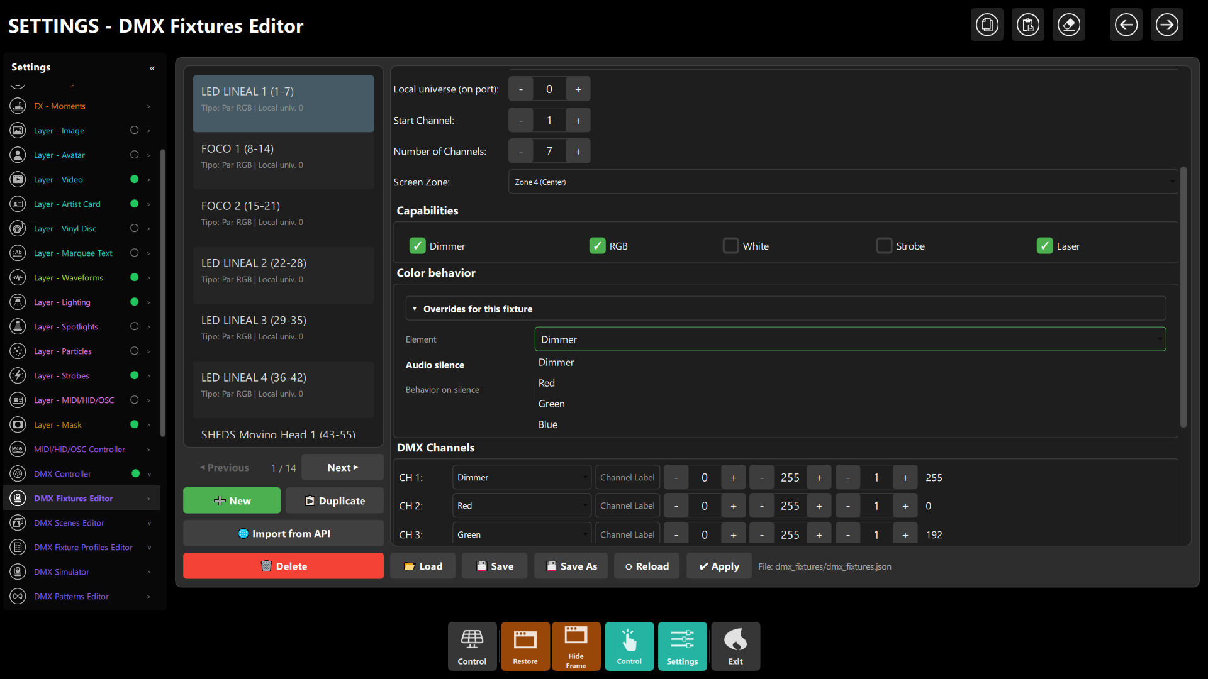The image size is (1208, 679).
Task: Click the Apply button
Action: pyautogui.click(x=719, y=566)
